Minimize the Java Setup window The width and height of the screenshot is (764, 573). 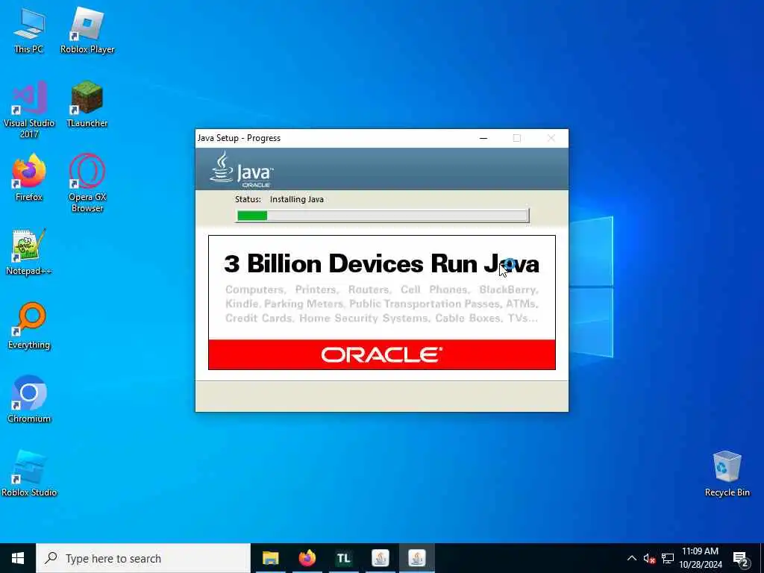(483, 138)
